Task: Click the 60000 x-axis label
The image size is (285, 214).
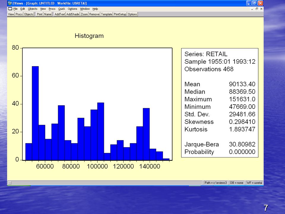Action: pyautogui.click(x=45, y=166)
